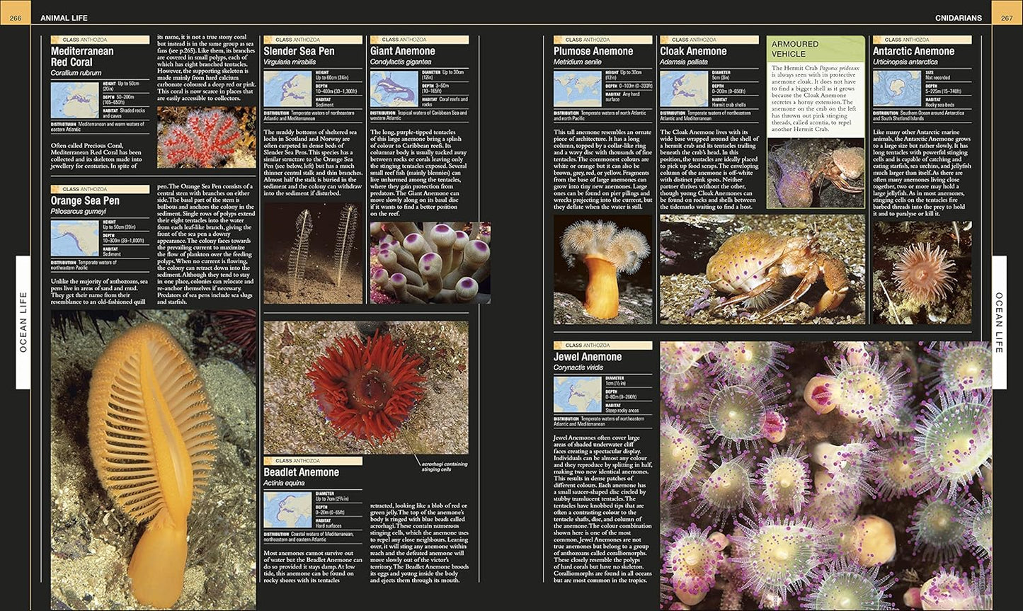This screenshot has width=1023, height=611.
Task: Click the Orange Sea Pen distribution map
Action: click(75, 238)
